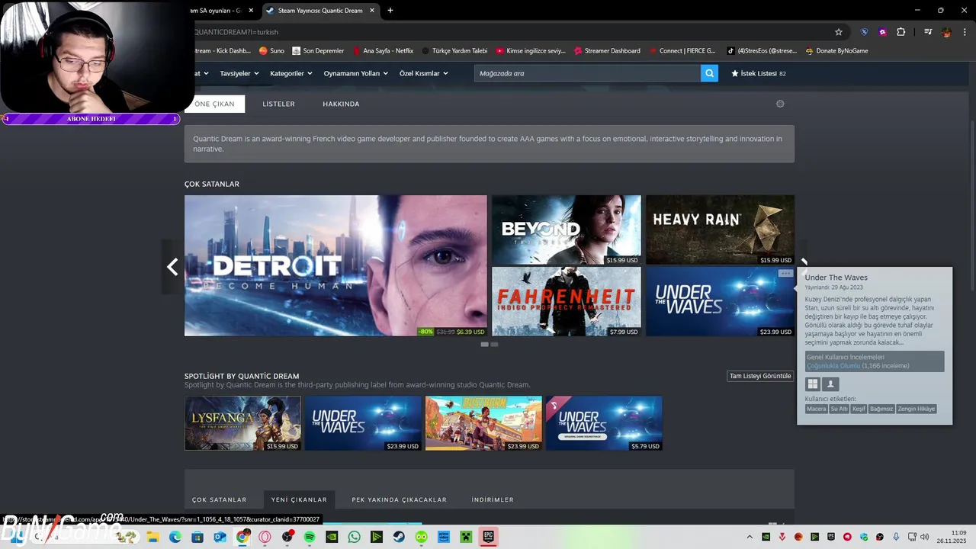The image size is (976, 549).
Task: Open the NVIDIA app from the taskbar
Action: pyautogui.click(x=332, y=537)
